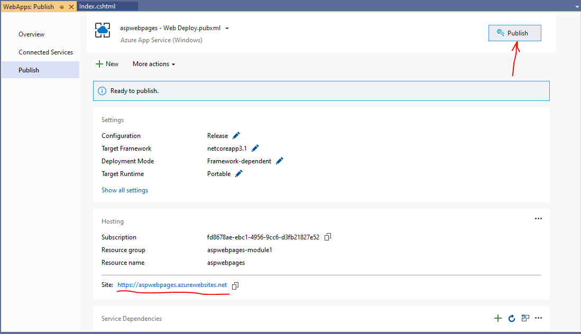Viewport: 581px width, 334px height.
Task: Click the Framework-dependent value text
Action: tap(239, 161)
